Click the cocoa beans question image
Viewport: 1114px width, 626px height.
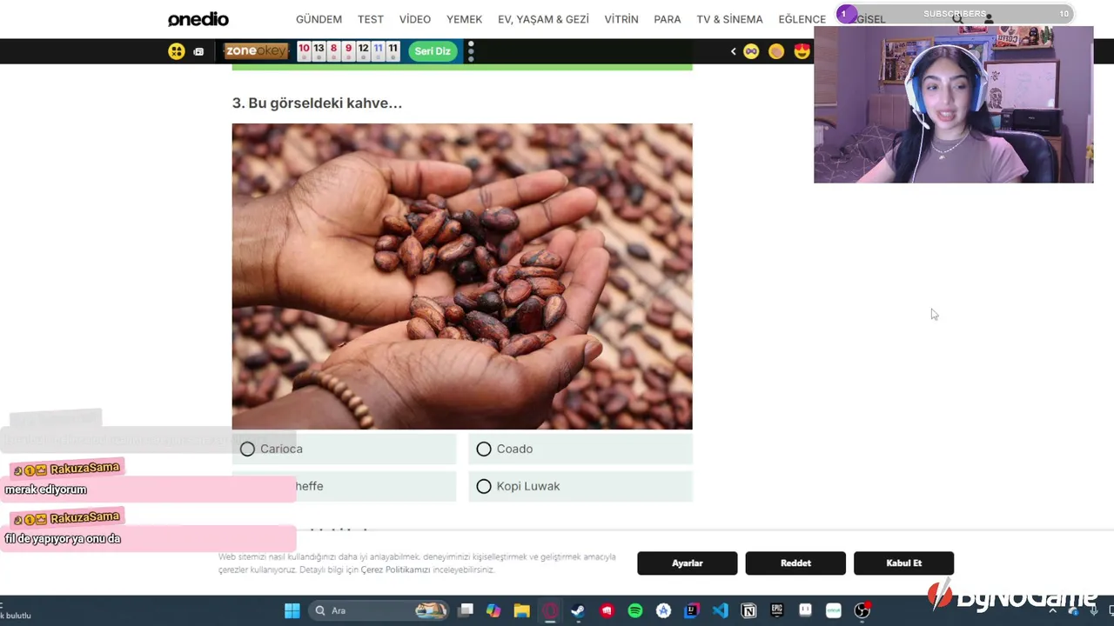coord(462,276)
